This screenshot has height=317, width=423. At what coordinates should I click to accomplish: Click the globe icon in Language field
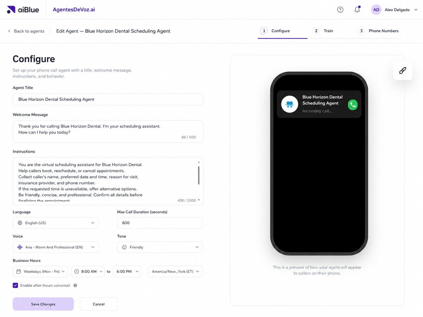pos(20,223)
